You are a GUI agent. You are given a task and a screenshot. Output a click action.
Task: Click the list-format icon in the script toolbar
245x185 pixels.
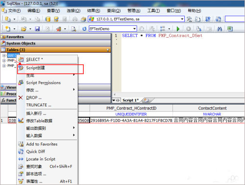[x=163, y=29]
